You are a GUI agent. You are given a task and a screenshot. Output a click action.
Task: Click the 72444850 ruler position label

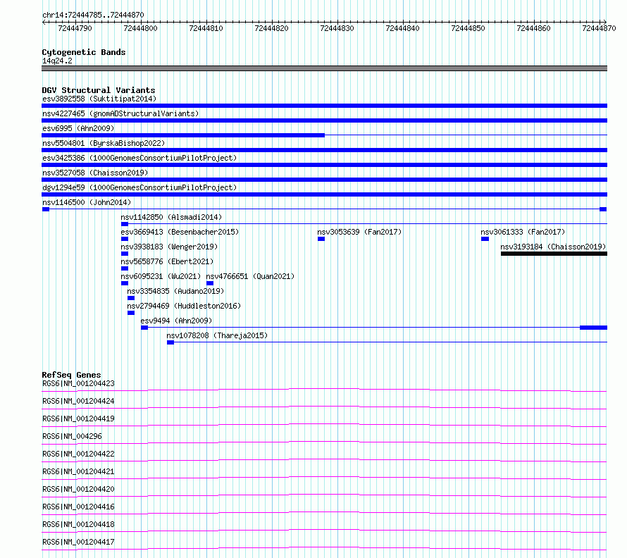pyautogui.click(x=468, y=28)
